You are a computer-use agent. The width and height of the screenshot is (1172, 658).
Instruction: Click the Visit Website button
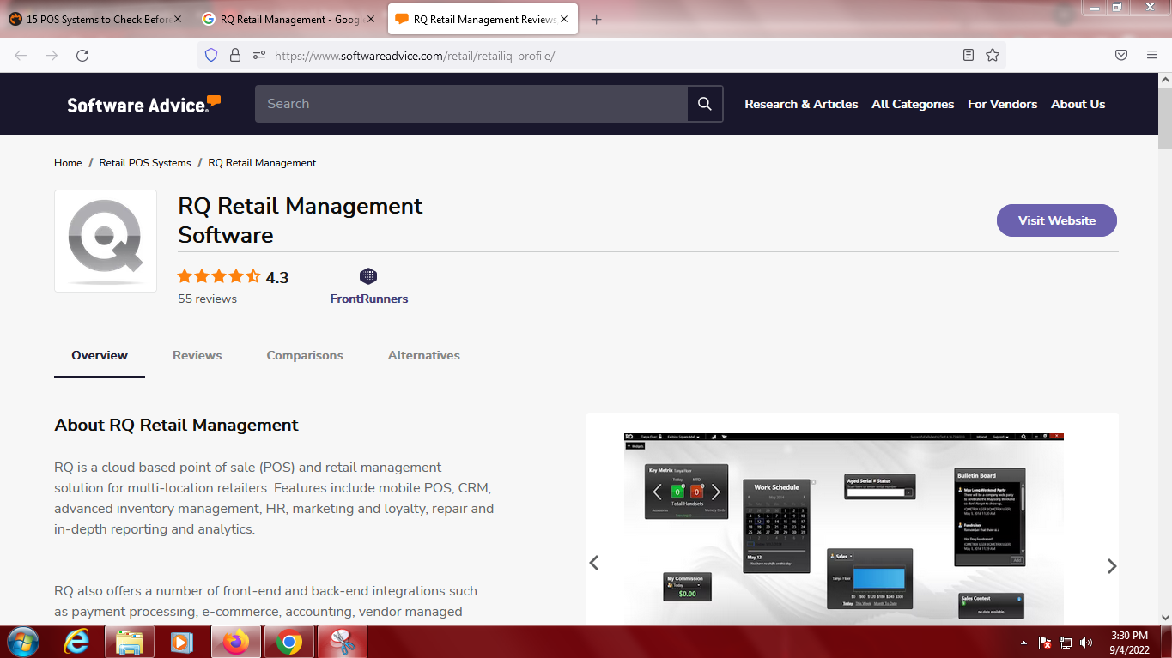[1057, 220]
